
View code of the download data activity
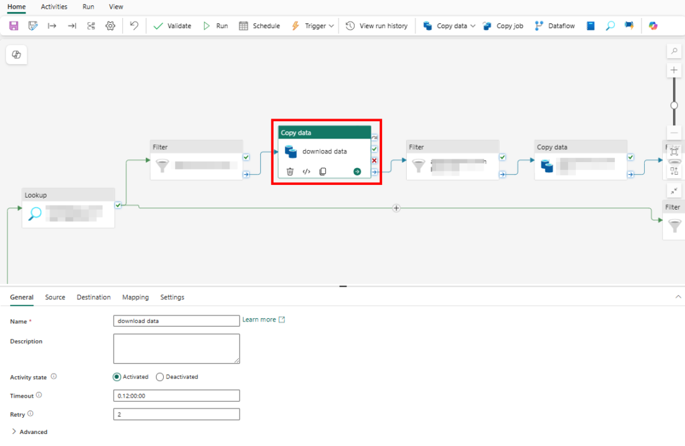(306, 171)
